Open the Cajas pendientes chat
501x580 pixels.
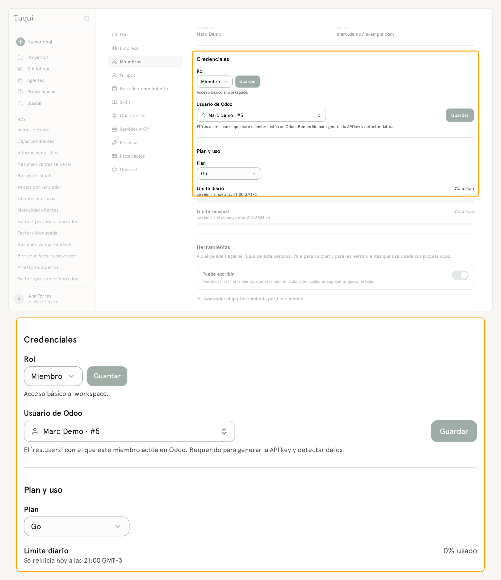click(36, 141)
